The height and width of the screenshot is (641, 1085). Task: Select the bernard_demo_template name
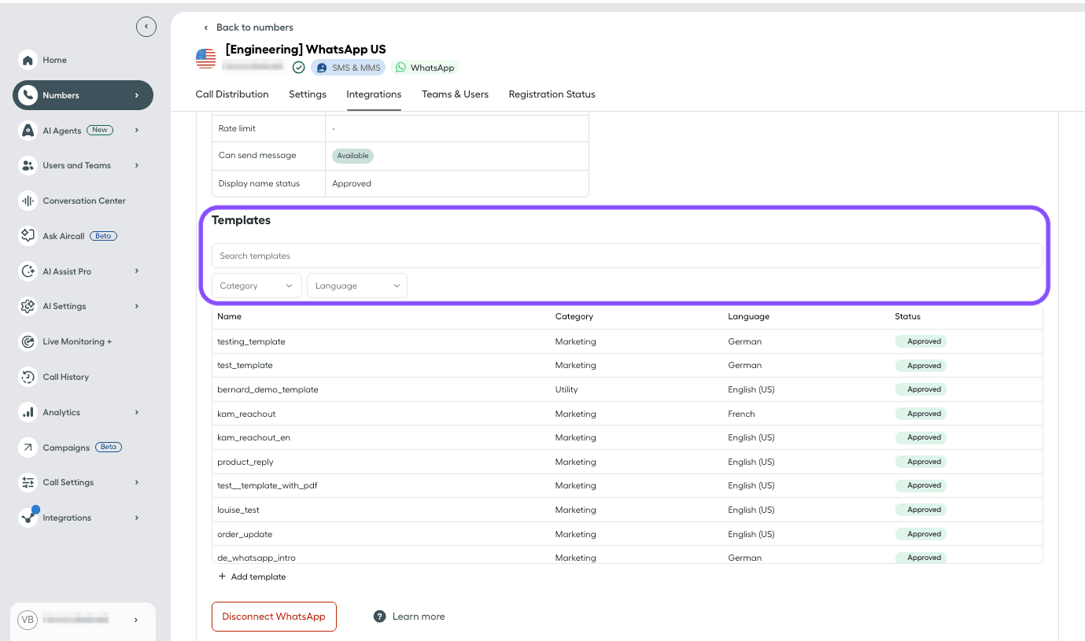point(268,389)
